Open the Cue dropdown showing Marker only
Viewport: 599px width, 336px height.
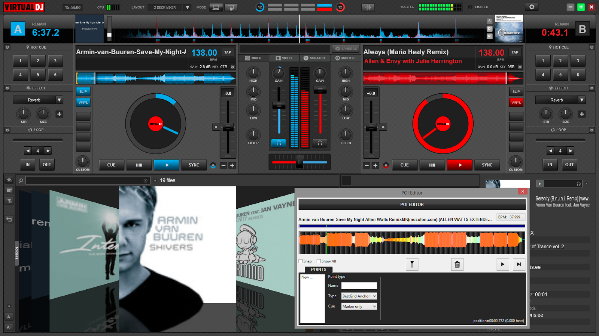pyautogui.click(x=358, y=306)
